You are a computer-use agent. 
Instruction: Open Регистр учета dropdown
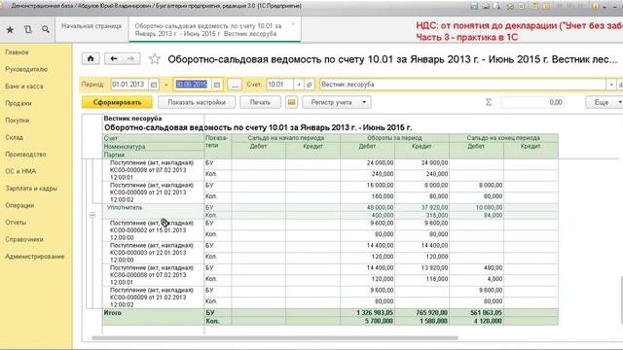(337, 102)
